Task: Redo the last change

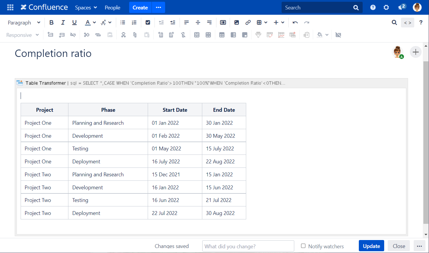Action: [x=307, y=22]
